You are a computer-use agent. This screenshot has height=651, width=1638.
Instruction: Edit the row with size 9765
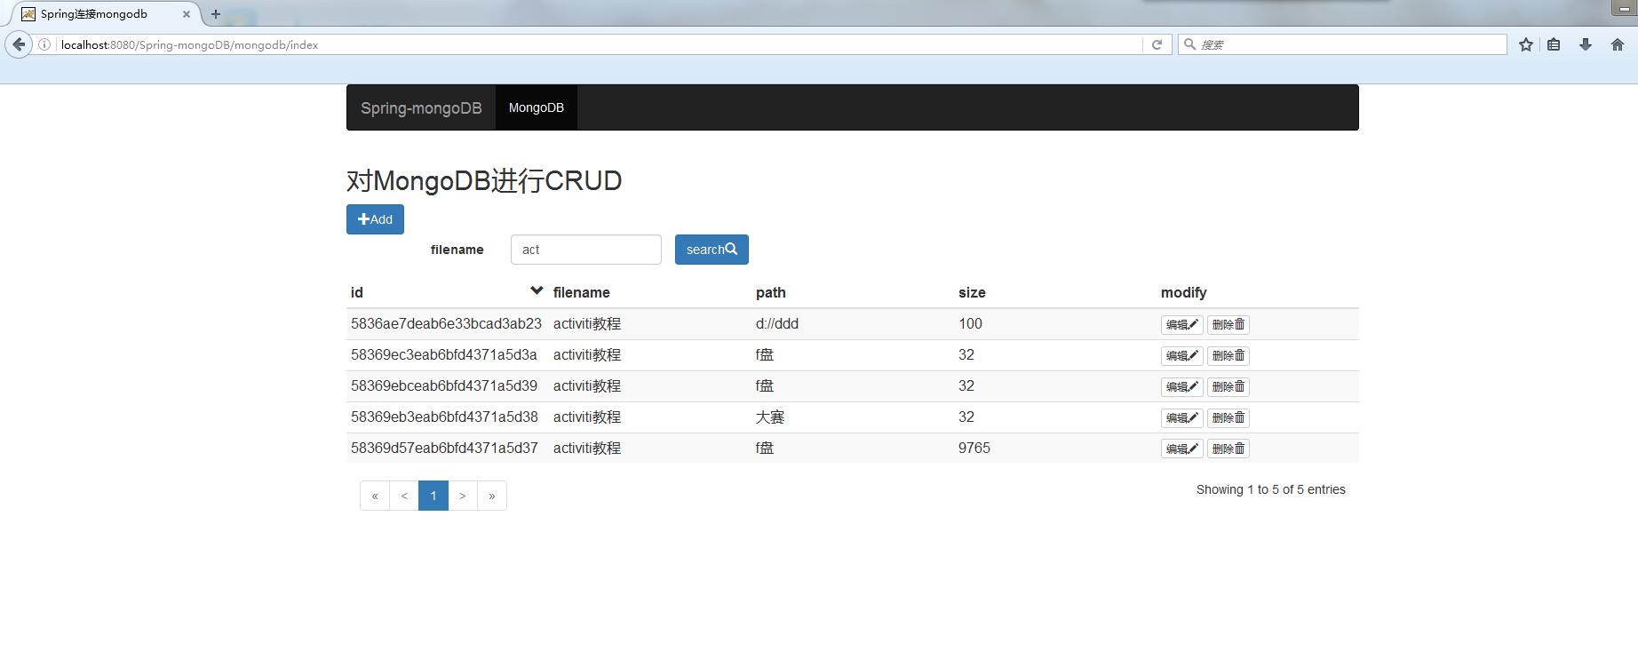tap(1181, 449)
